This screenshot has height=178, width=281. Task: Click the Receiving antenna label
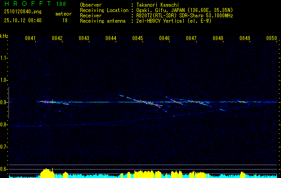pyautogui.click(x=103, y=21)
